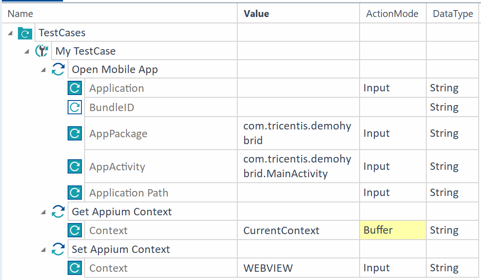Click the ActionMode column header

[x=392, y=14]
